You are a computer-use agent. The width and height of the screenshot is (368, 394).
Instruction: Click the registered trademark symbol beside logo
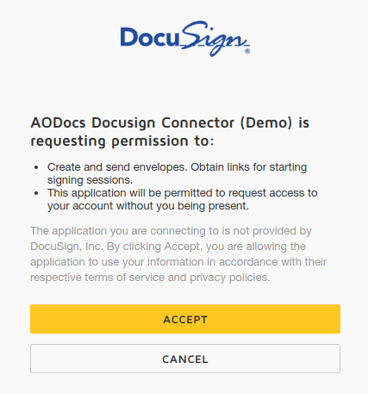pos(247,52)
